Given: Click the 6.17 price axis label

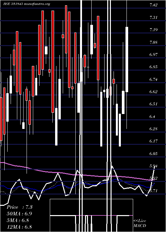Looking at the screenshot, I should pos(153,141).
